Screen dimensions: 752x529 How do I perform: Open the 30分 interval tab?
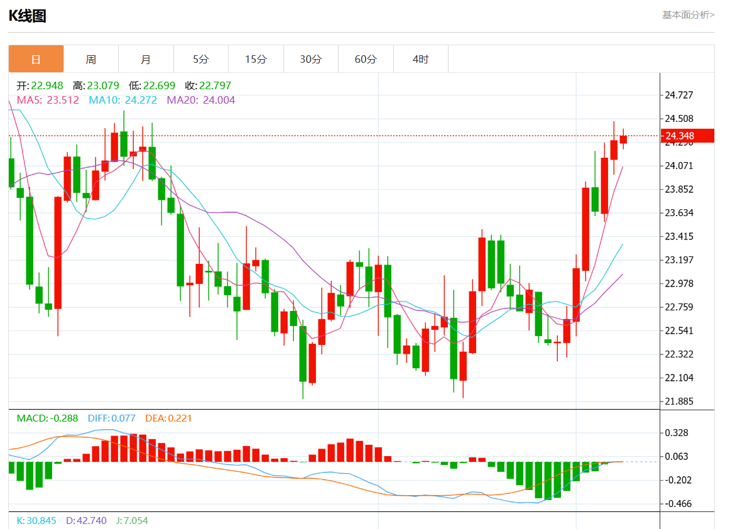(311, 59)
